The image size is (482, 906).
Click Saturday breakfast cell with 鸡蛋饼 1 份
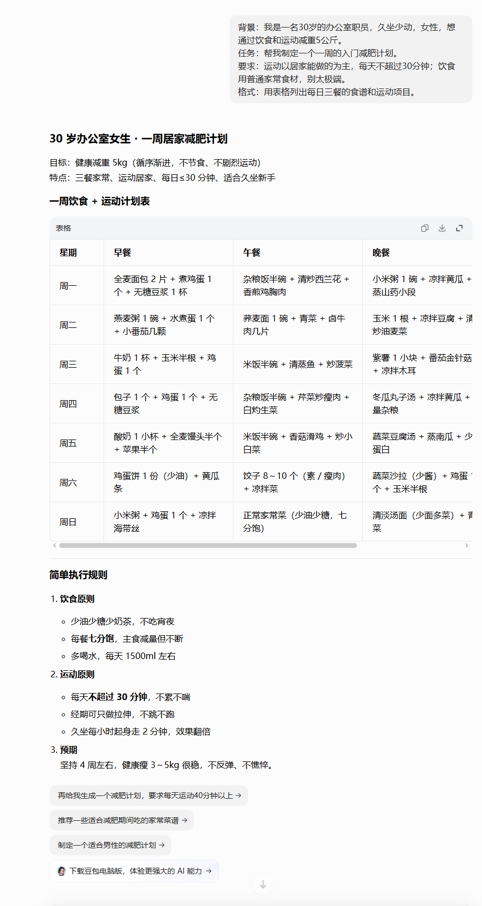coord(168,482)
